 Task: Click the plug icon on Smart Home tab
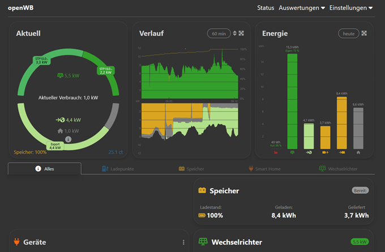(251, 168)
